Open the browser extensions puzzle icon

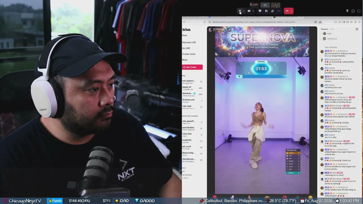click(335, 22)
